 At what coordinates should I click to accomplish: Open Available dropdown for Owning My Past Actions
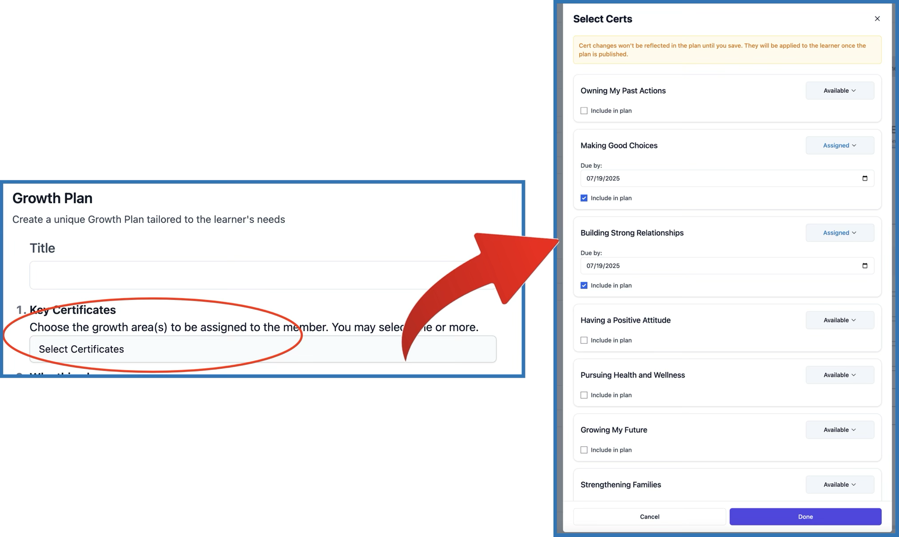click(x=839, y=91)
